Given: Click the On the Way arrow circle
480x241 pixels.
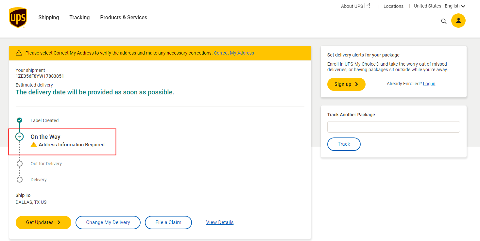Looking at the screenshot, I should point(20,137).
